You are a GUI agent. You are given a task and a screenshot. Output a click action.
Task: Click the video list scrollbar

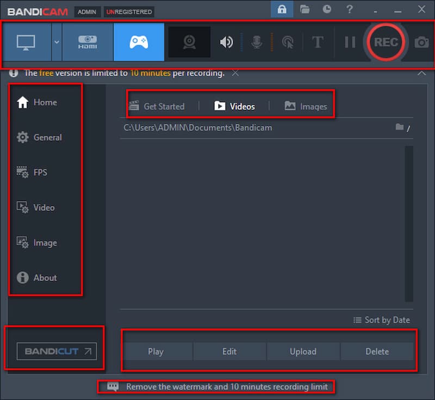(x=409, y=223)
